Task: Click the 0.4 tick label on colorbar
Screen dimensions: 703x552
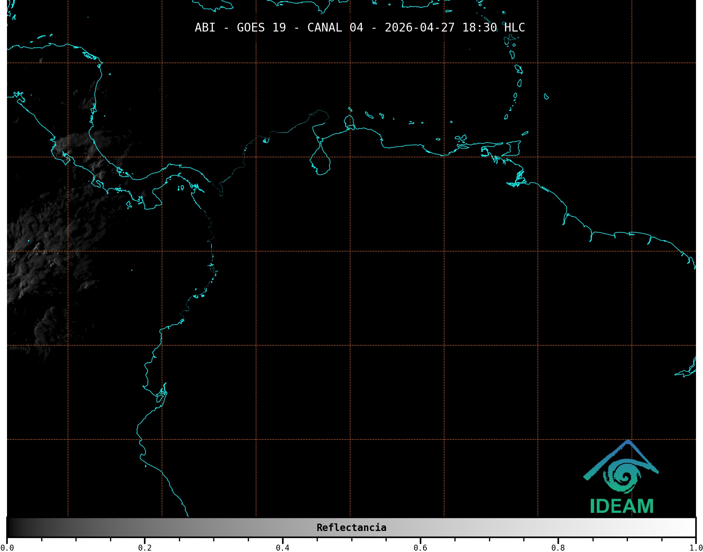Action: (x=282, y=548)
